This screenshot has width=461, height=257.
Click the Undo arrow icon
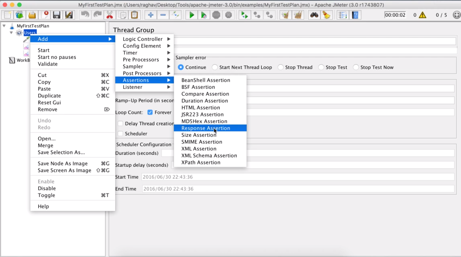pos(85,15)
